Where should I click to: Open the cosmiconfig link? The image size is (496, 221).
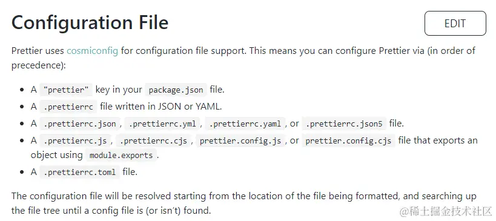(92, 51)
